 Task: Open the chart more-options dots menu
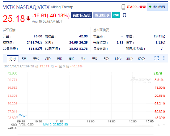tap(164, 58)
